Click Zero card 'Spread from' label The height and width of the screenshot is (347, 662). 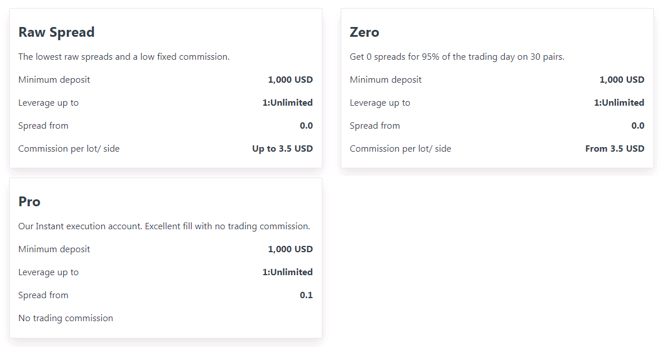point(375,125)
